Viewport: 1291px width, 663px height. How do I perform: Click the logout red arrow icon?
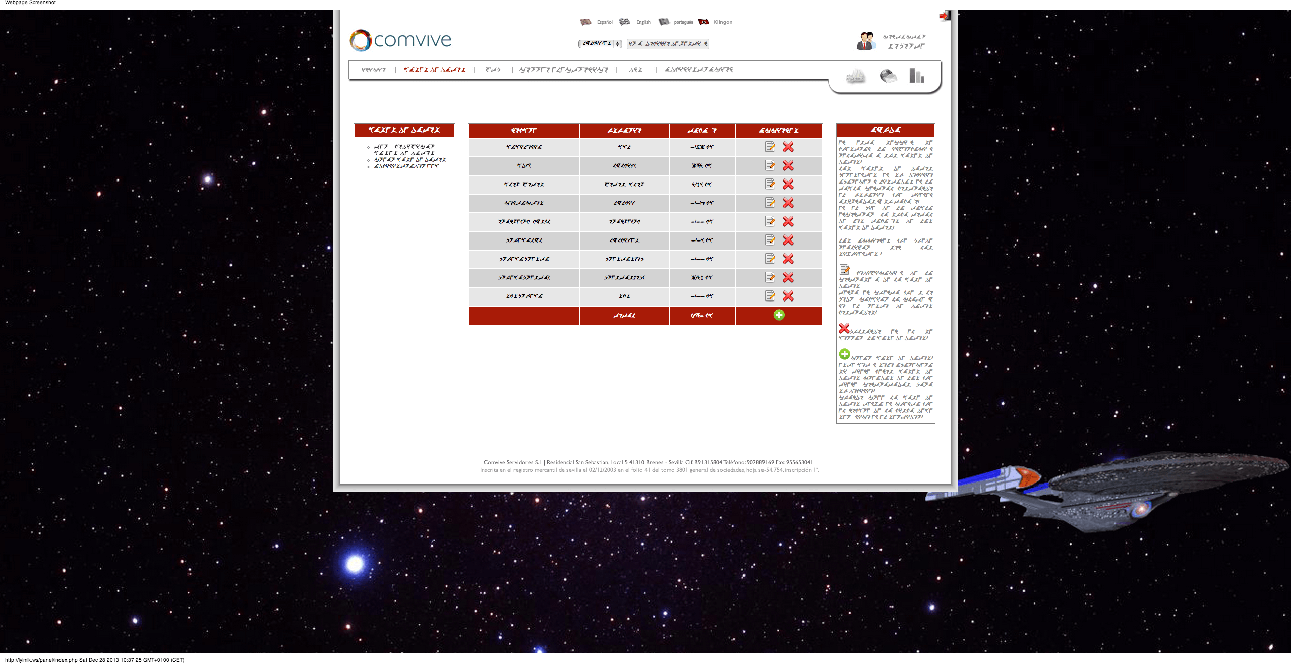click(944, 16)
